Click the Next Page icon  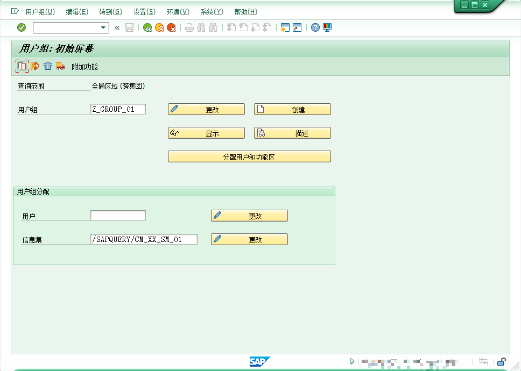(255, 27)
